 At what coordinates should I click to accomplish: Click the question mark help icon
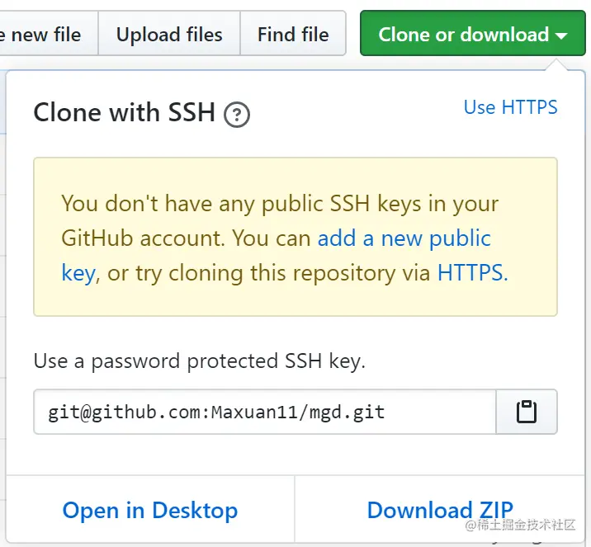pos(237,115)
